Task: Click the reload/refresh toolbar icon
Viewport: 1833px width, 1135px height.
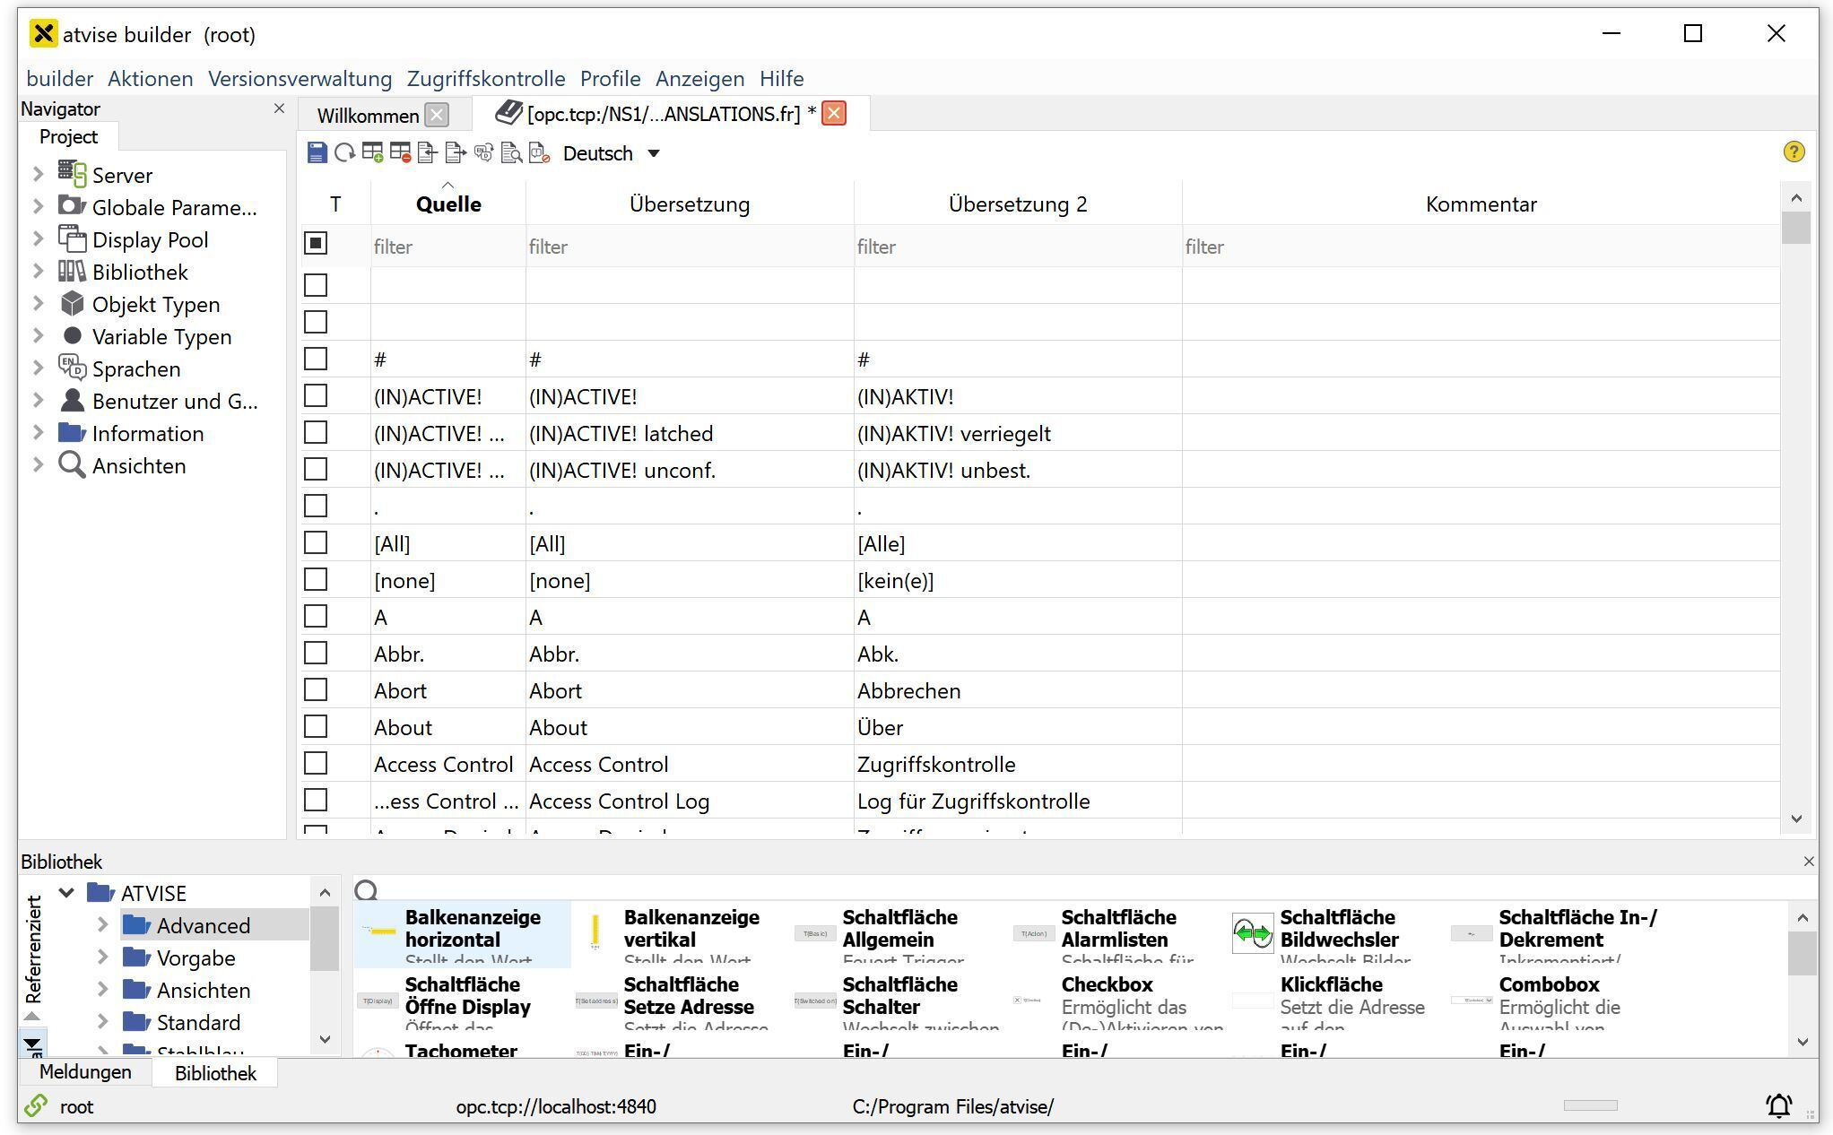Action: click(x=344, y=153)
